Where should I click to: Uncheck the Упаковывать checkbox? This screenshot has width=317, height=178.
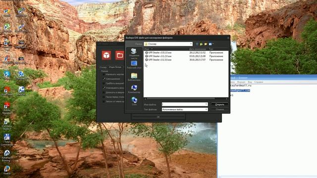coord(104,88)
